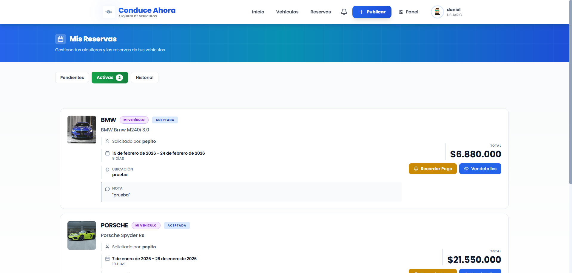Go to Inicio in the navigation
This screenshot has height=273, width=572.
[258, 12]
